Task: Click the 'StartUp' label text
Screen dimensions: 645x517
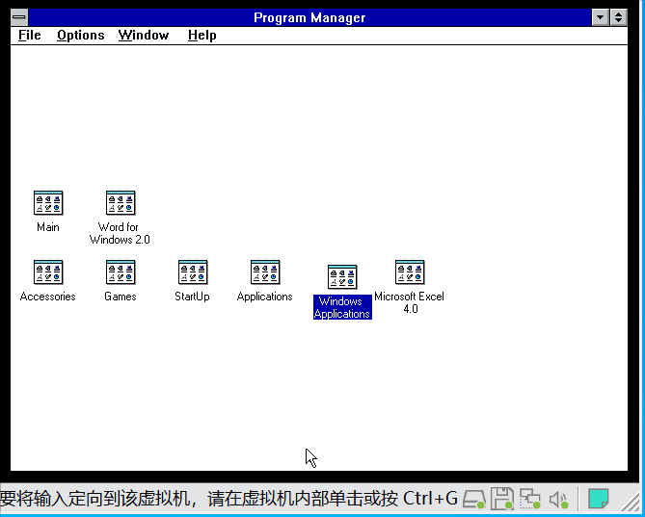Action: coord(192,297)
